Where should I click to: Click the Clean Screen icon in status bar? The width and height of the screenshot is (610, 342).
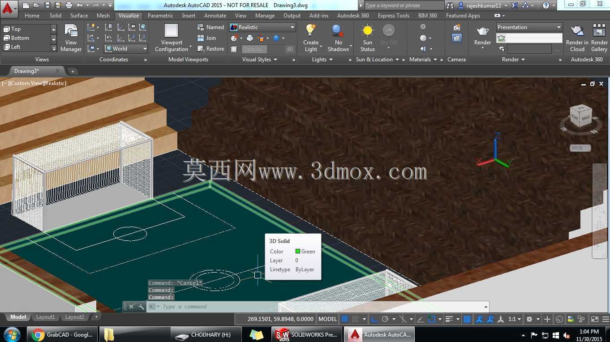click(x=595, y=319)
